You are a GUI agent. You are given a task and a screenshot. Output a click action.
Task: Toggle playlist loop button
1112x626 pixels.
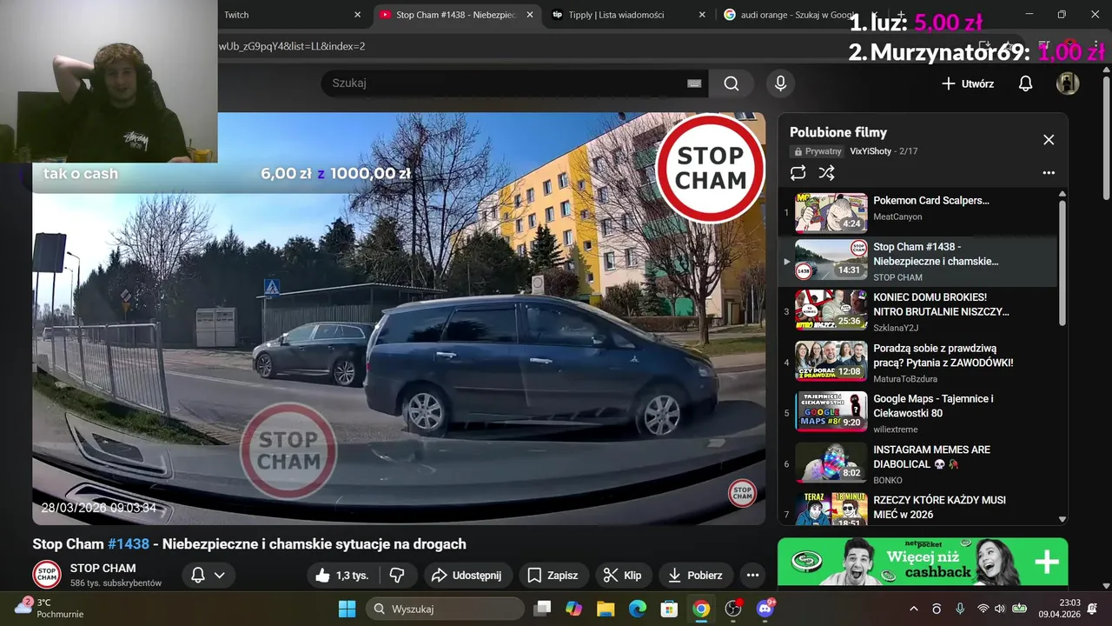tap(798, 173)
